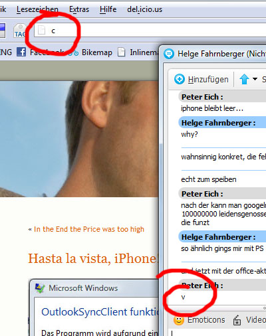Open the 'In the End the Price was too high' link
The height and width of the screenshot is (336, 266).
89,229
